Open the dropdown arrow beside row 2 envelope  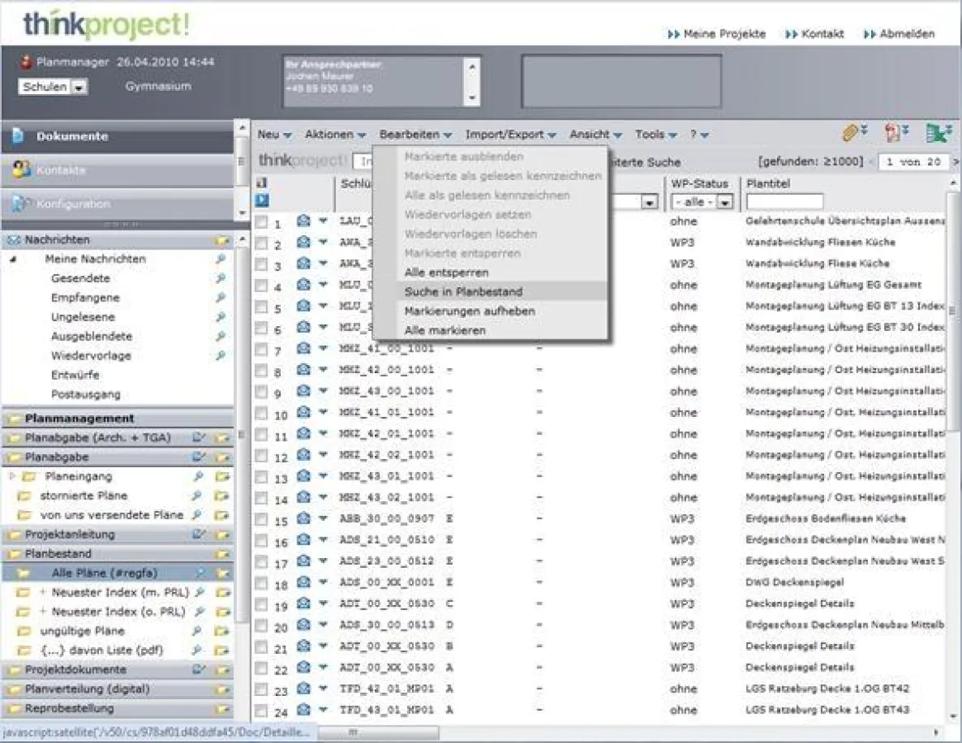pyautogui.click(x=322, y=242)
